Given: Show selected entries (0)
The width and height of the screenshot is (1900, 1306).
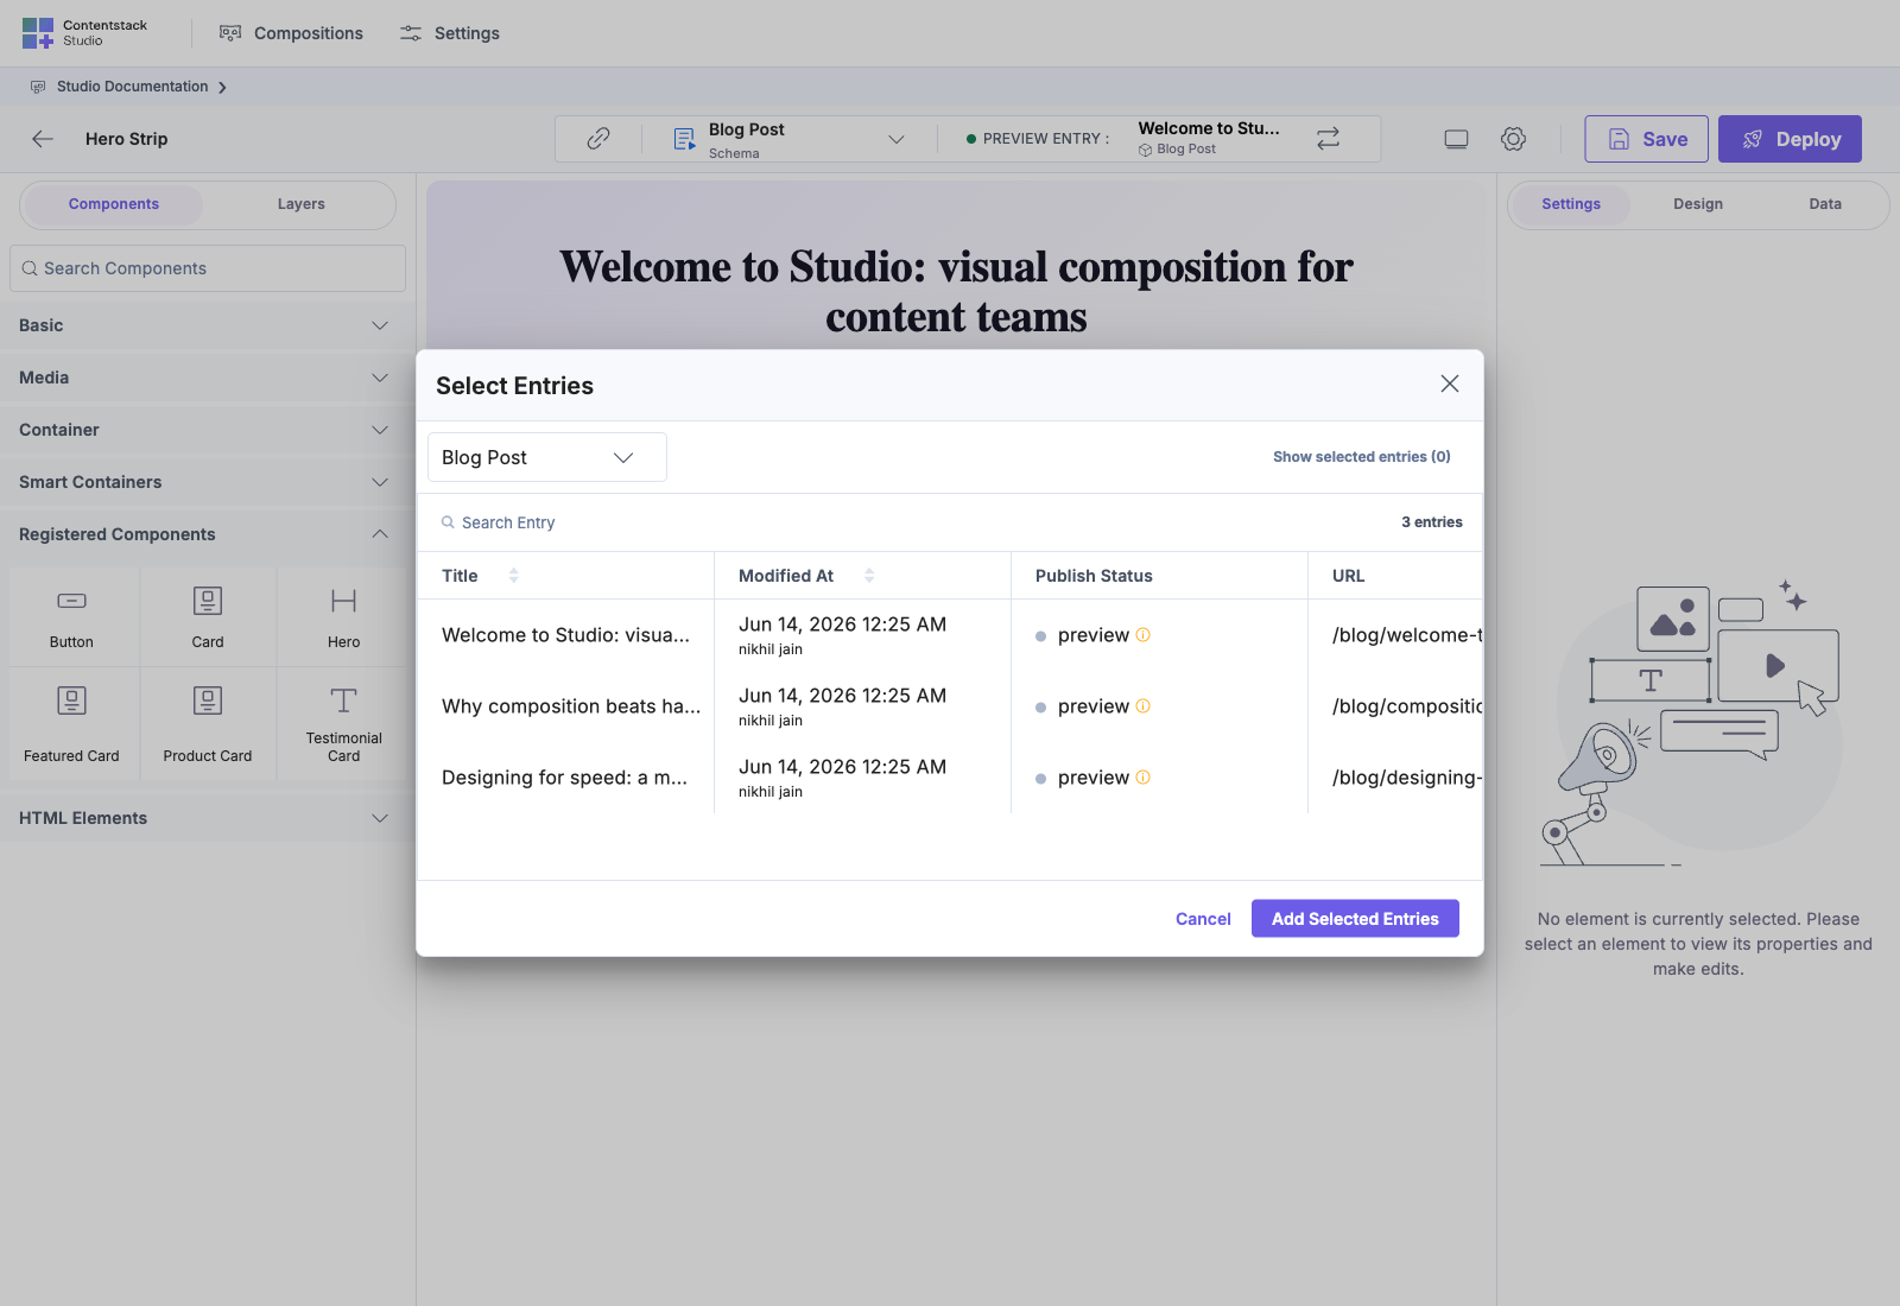Looking at the screenshot, I should point(1362,457).
